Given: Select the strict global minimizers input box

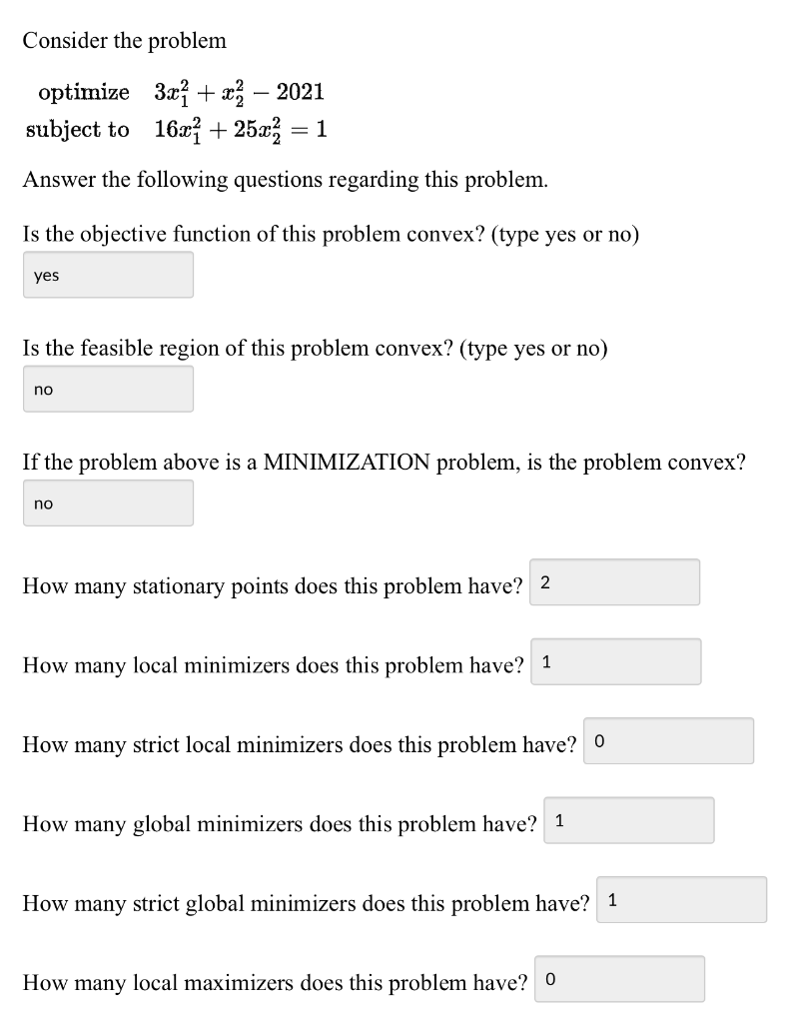Looking at the screenshot, I should tap(682, 899).
